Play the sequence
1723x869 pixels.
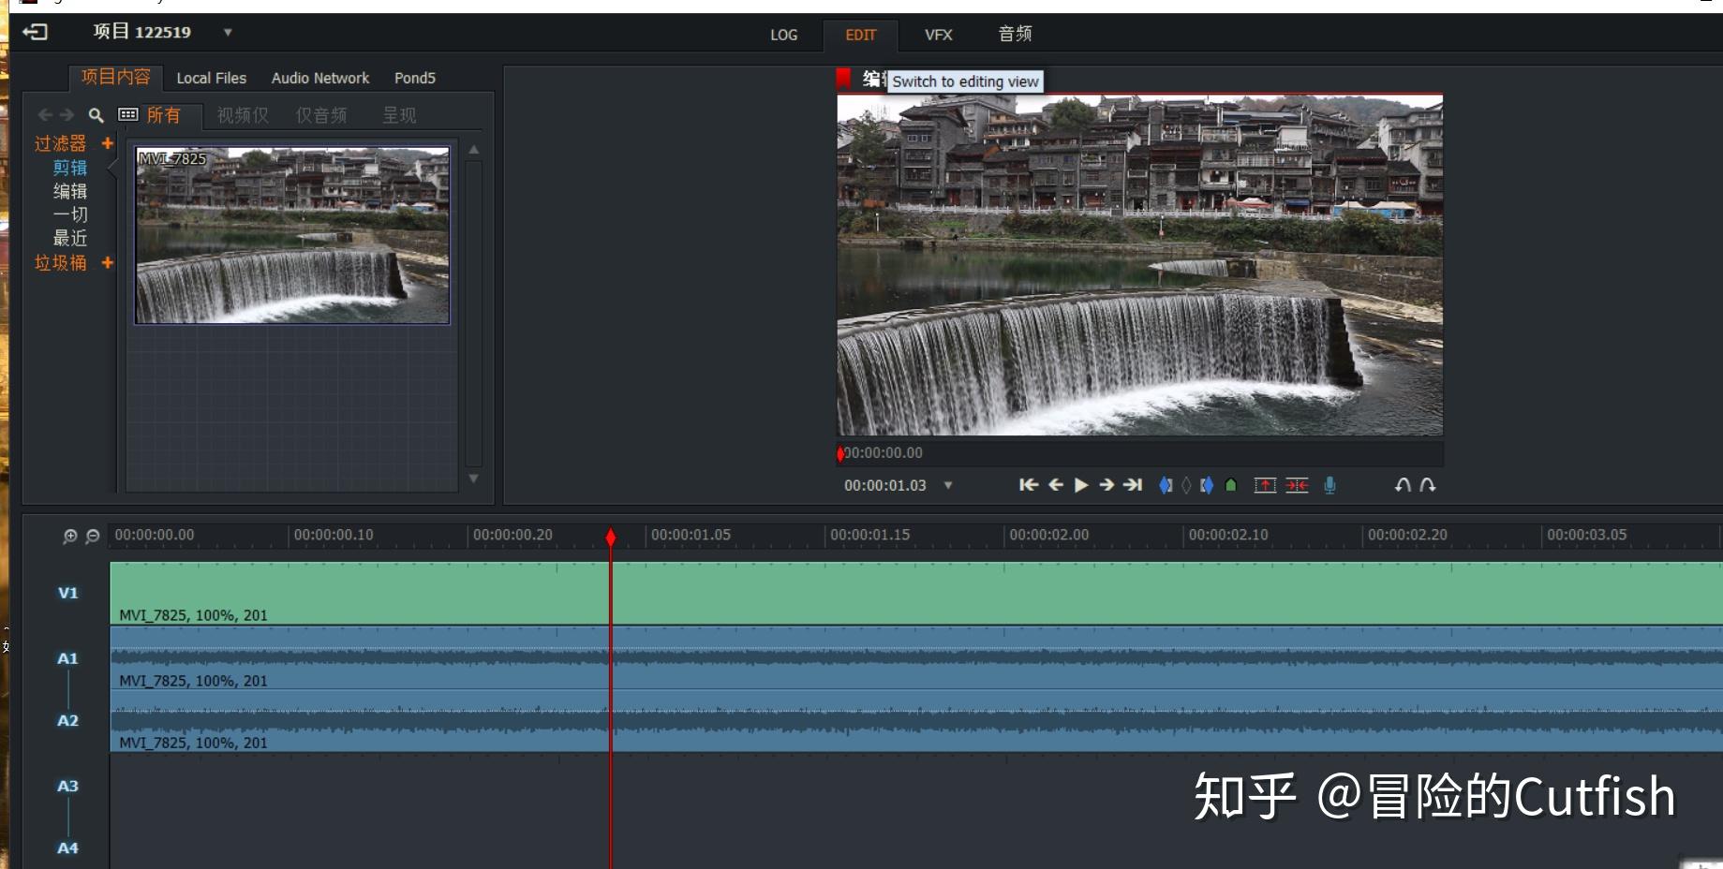[x=1081, y=485]
